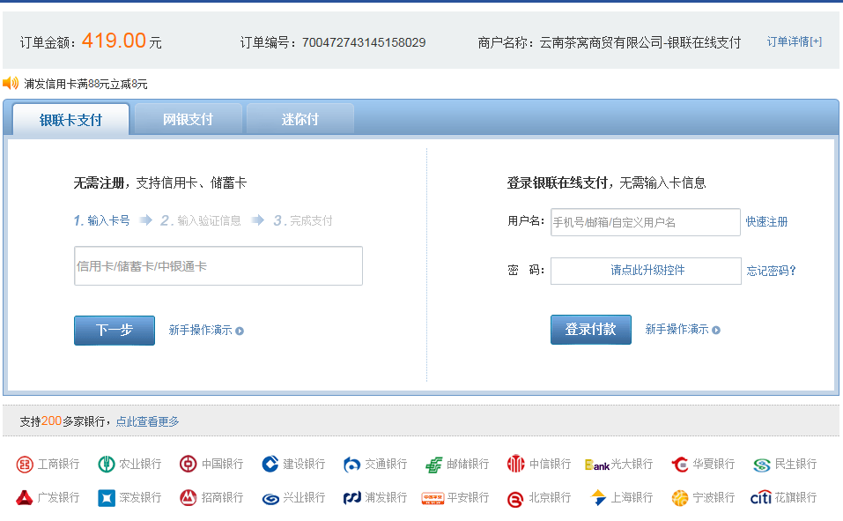This screenshot has width=843, height=521.
Task: Select the 中信银行 logo icon
Action: coord(515,464)
